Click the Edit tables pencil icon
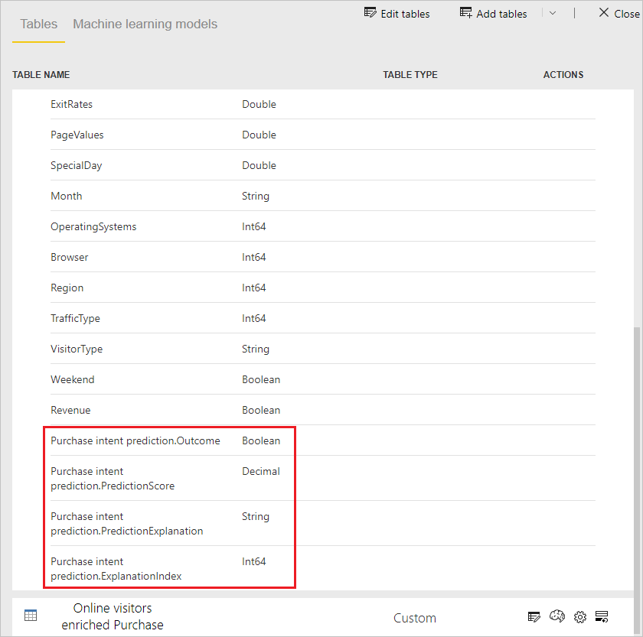This screenshot has width=643, height=637. pyautogui.click(x=370, y=13)
